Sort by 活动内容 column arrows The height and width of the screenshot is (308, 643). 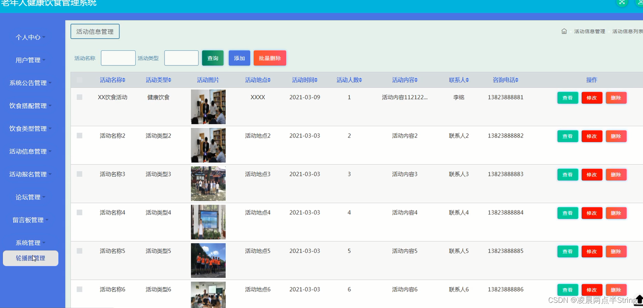416,80
